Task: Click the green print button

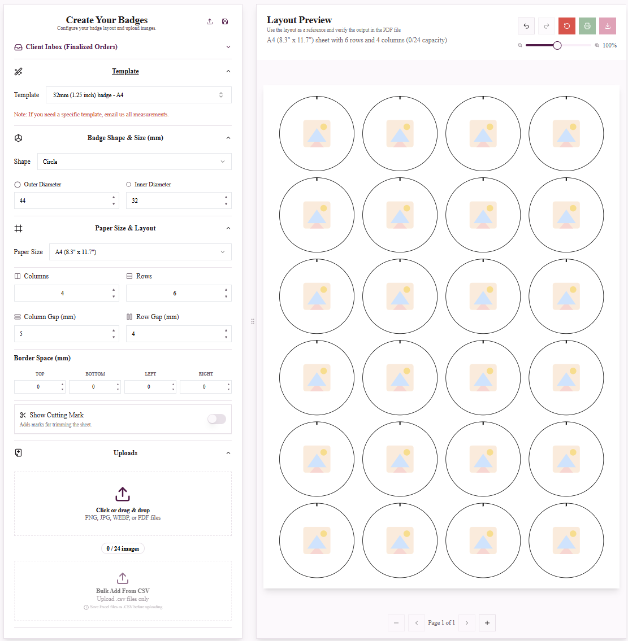Action: pyautogui.click(x=587, y=26)
